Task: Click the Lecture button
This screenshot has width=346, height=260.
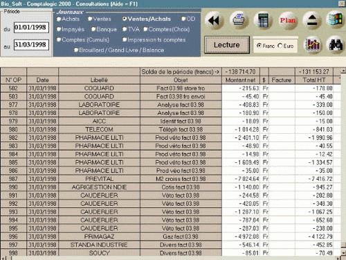Action: click(227, 45)
